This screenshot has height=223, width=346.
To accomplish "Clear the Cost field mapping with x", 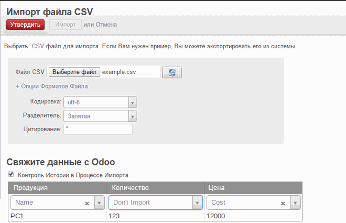I will pos(283,204).
